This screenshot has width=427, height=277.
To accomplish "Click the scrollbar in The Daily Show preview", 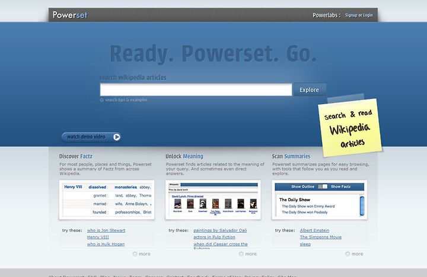I will 362,205.
